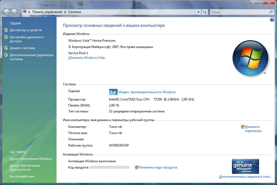The height and width of the screenshot is (185, 277).
Task: Minimize the System window
Action: [254, 2]
